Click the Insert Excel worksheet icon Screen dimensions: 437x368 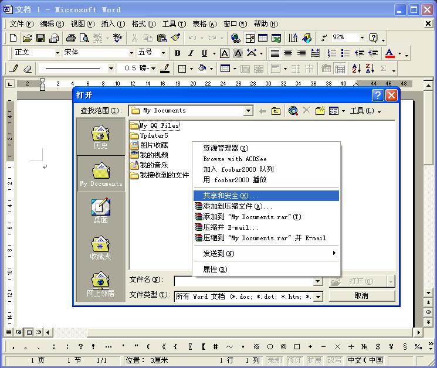[x=276, y=38]
